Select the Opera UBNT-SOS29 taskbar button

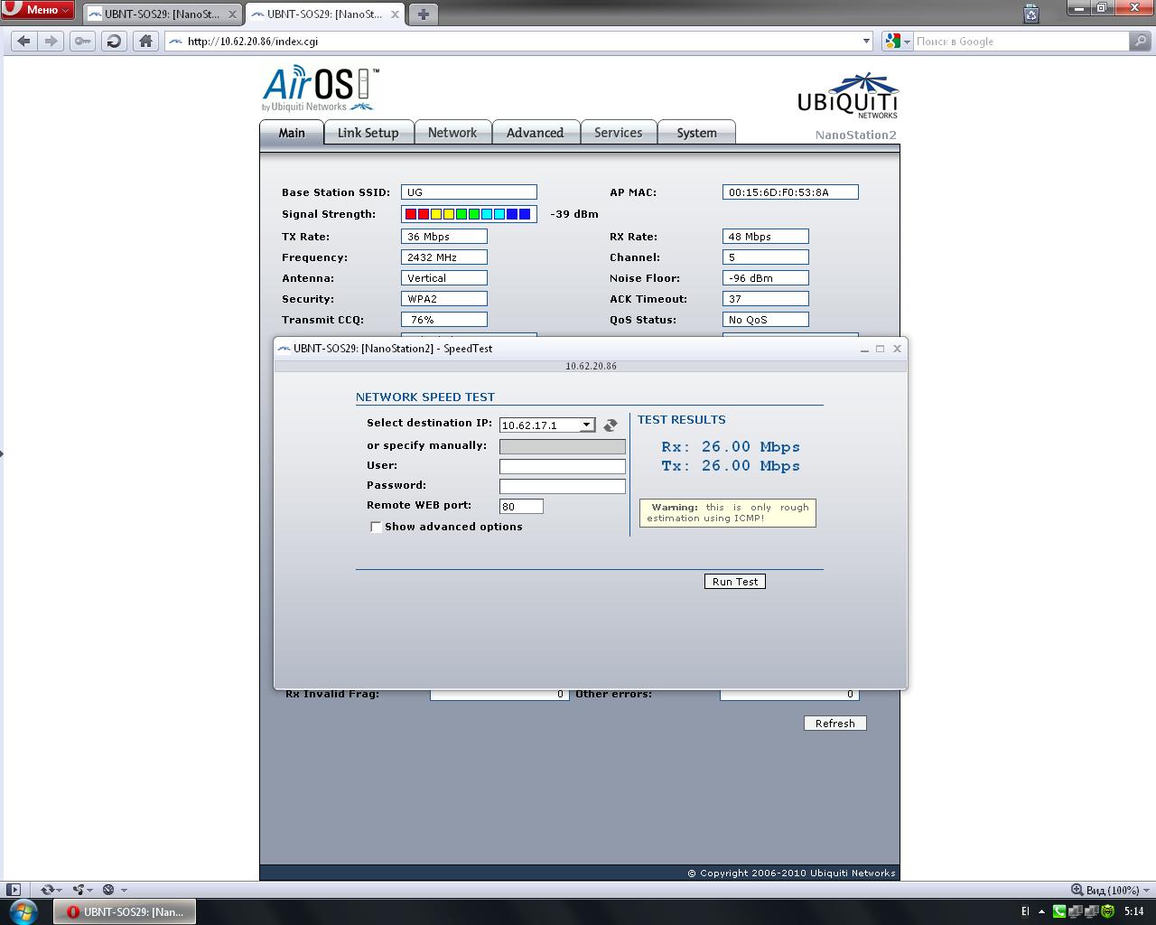point(125,911)
